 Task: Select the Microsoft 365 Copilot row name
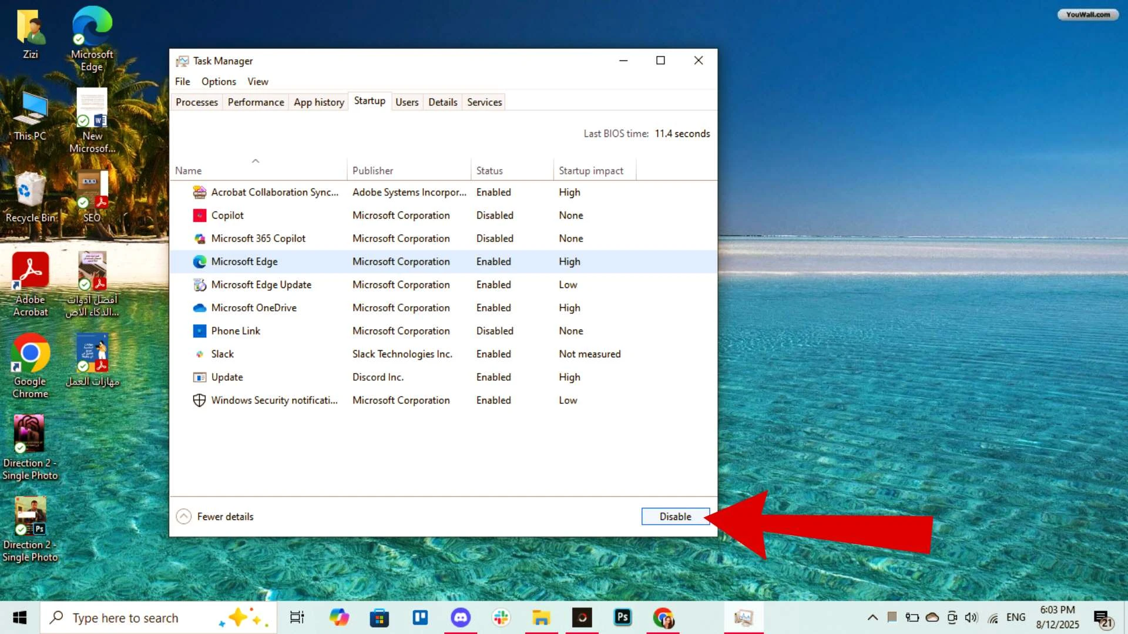point(258,239)
